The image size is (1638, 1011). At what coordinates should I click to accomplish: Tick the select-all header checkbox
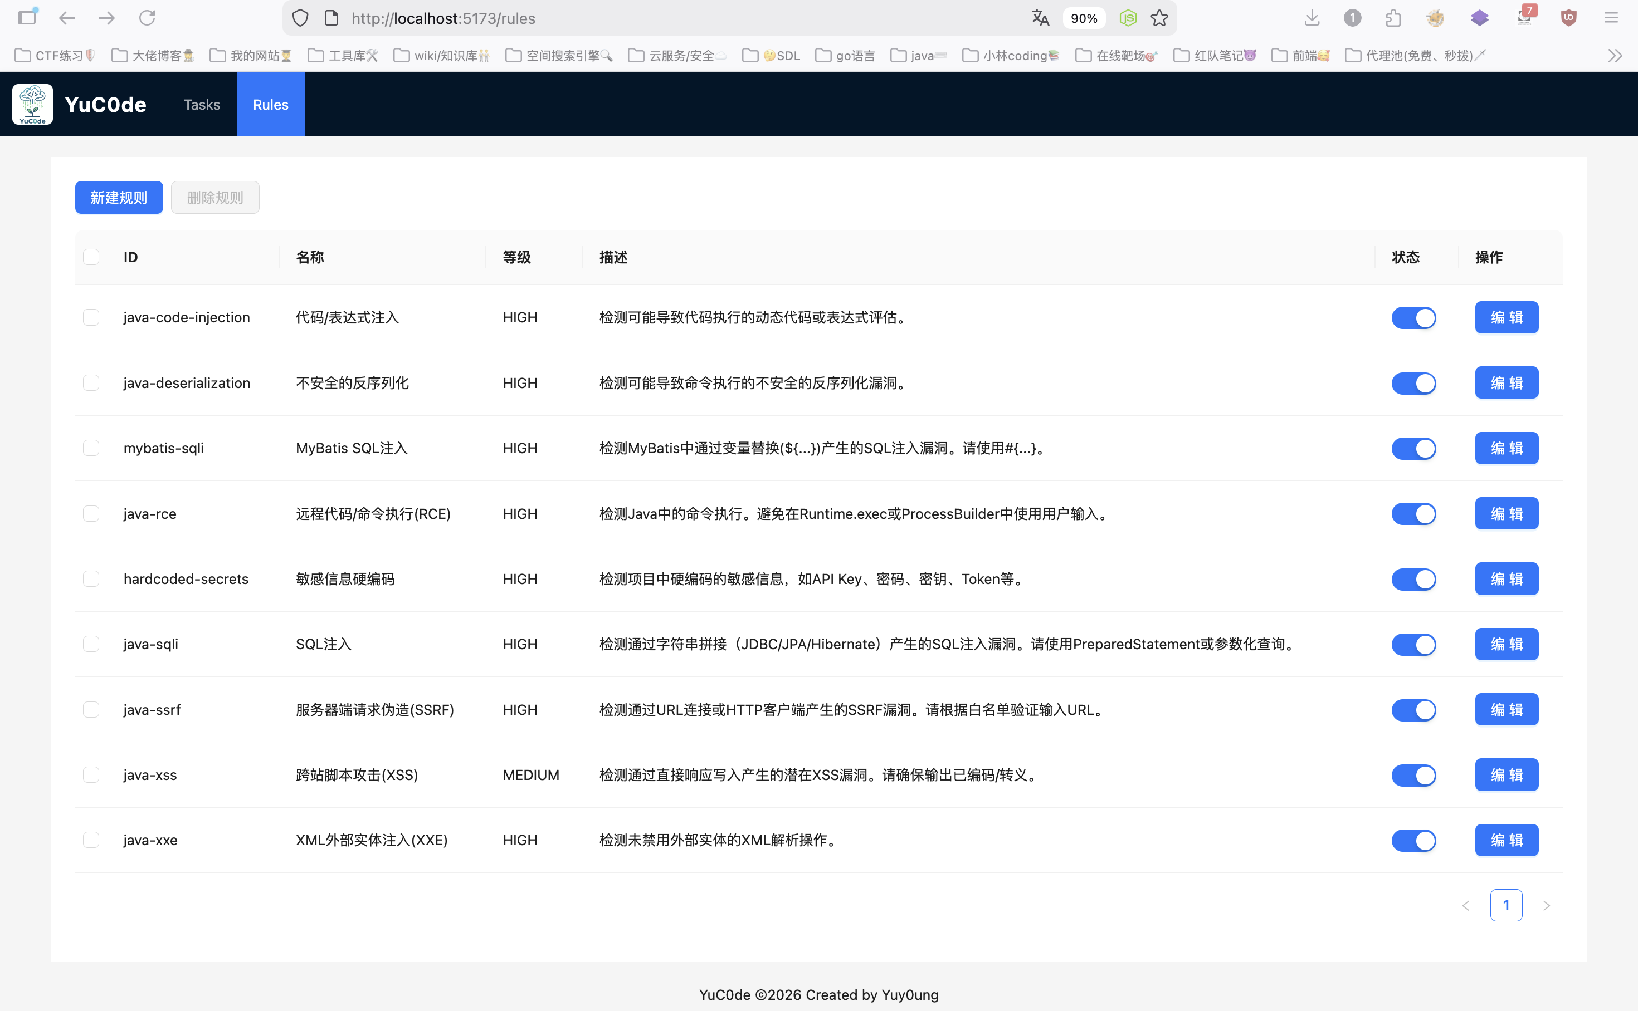tap(91, 257)
